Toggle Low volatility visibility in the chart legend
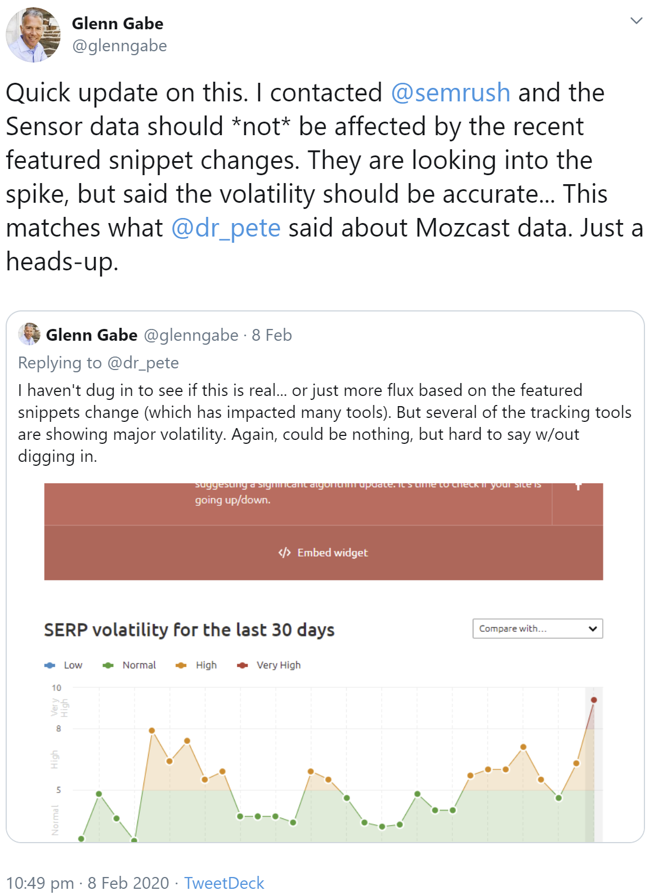Viewport: 654px width, 895px height. point(63,665)
